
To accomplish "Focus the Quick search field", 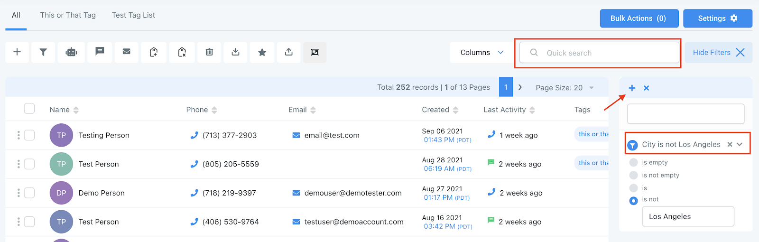I will pos(600,53).
